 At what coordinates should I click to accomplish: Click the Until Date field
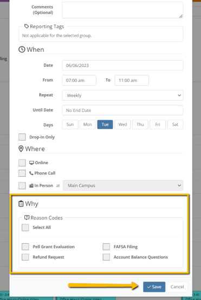coord(122,110)
